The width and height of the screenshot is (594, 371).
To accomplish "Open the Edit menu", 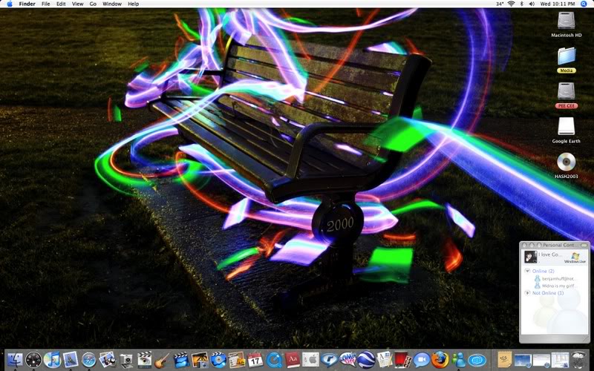I will [61, 4].
